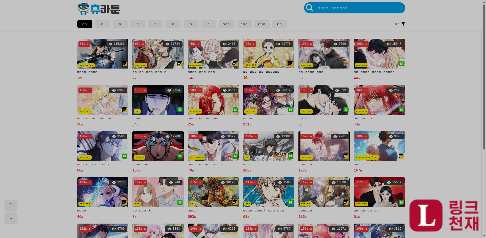
Task: Click the eye icon beside 12302 views
Action: (278, 137)
